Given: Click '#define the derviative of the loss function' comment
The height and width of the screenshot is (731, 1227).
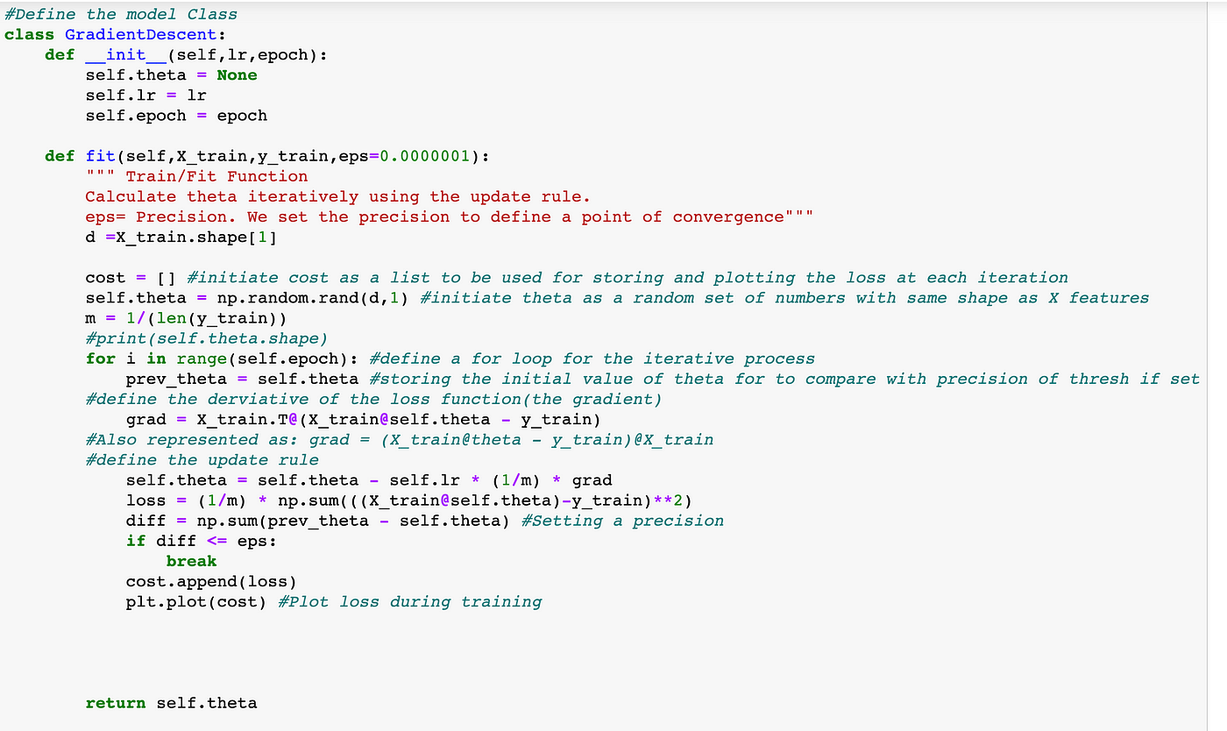Looking at the screenshot, I should (374, 399).
